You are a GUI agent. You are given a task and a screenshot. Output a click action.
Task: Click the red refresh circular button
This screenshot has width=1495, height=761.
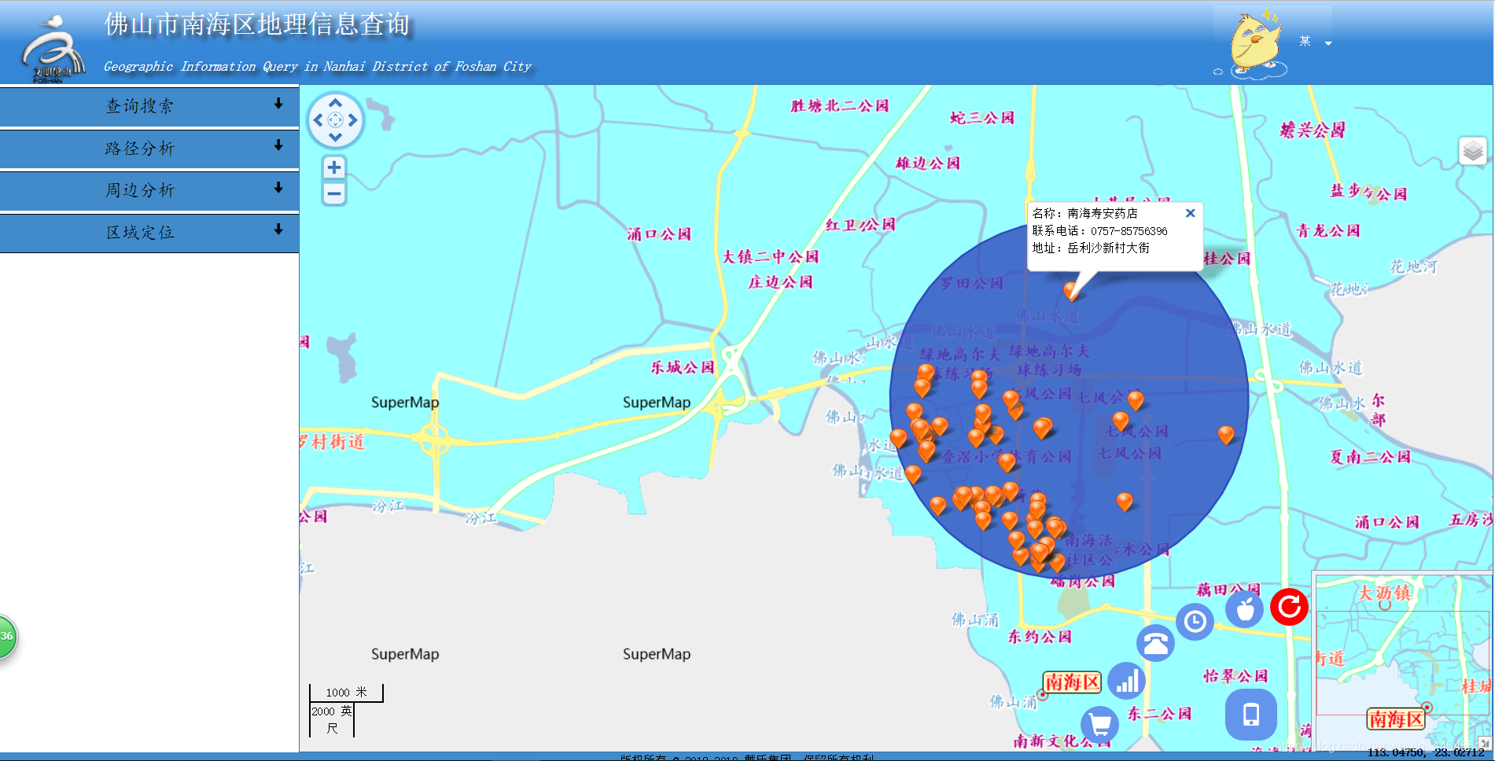pos(1290,607)
